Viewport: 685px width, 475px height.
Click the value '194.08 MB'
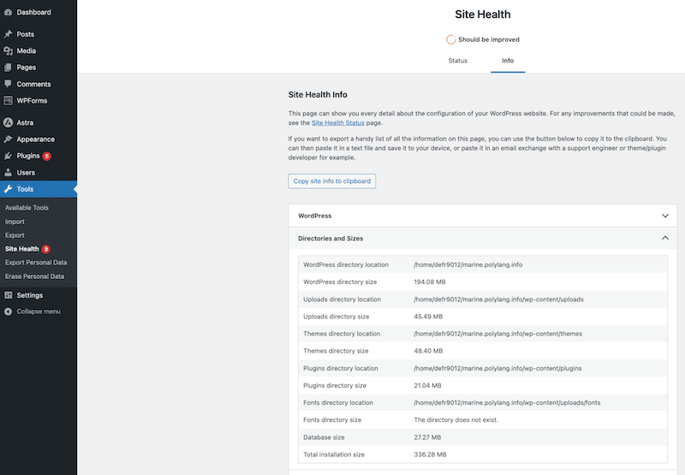tap(430, 282)
